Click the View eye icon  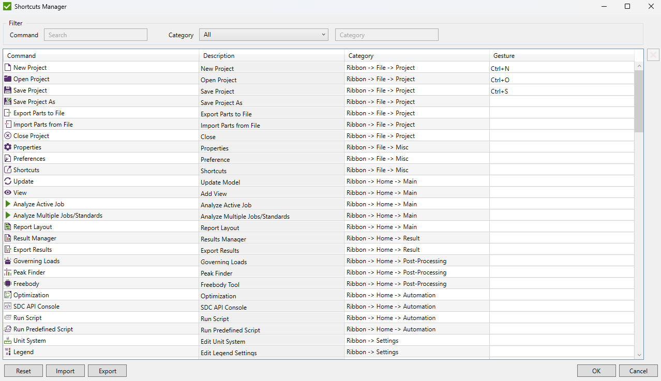tap(8, 193)
